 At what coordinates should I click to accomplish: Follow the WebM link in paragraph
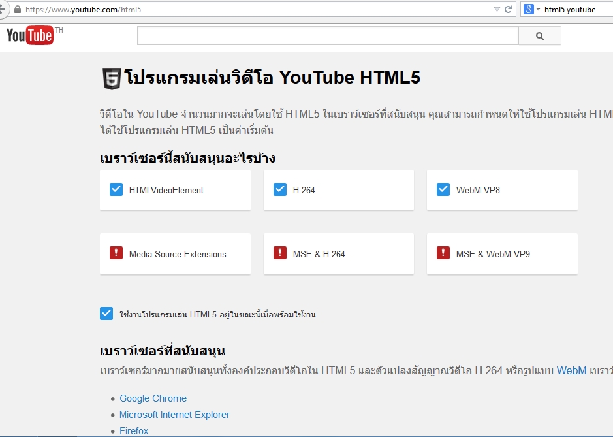(x=571, y=370)
